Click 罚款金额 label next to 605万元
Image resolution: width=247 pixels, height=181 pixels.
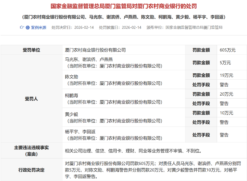[x=201, y=50]
